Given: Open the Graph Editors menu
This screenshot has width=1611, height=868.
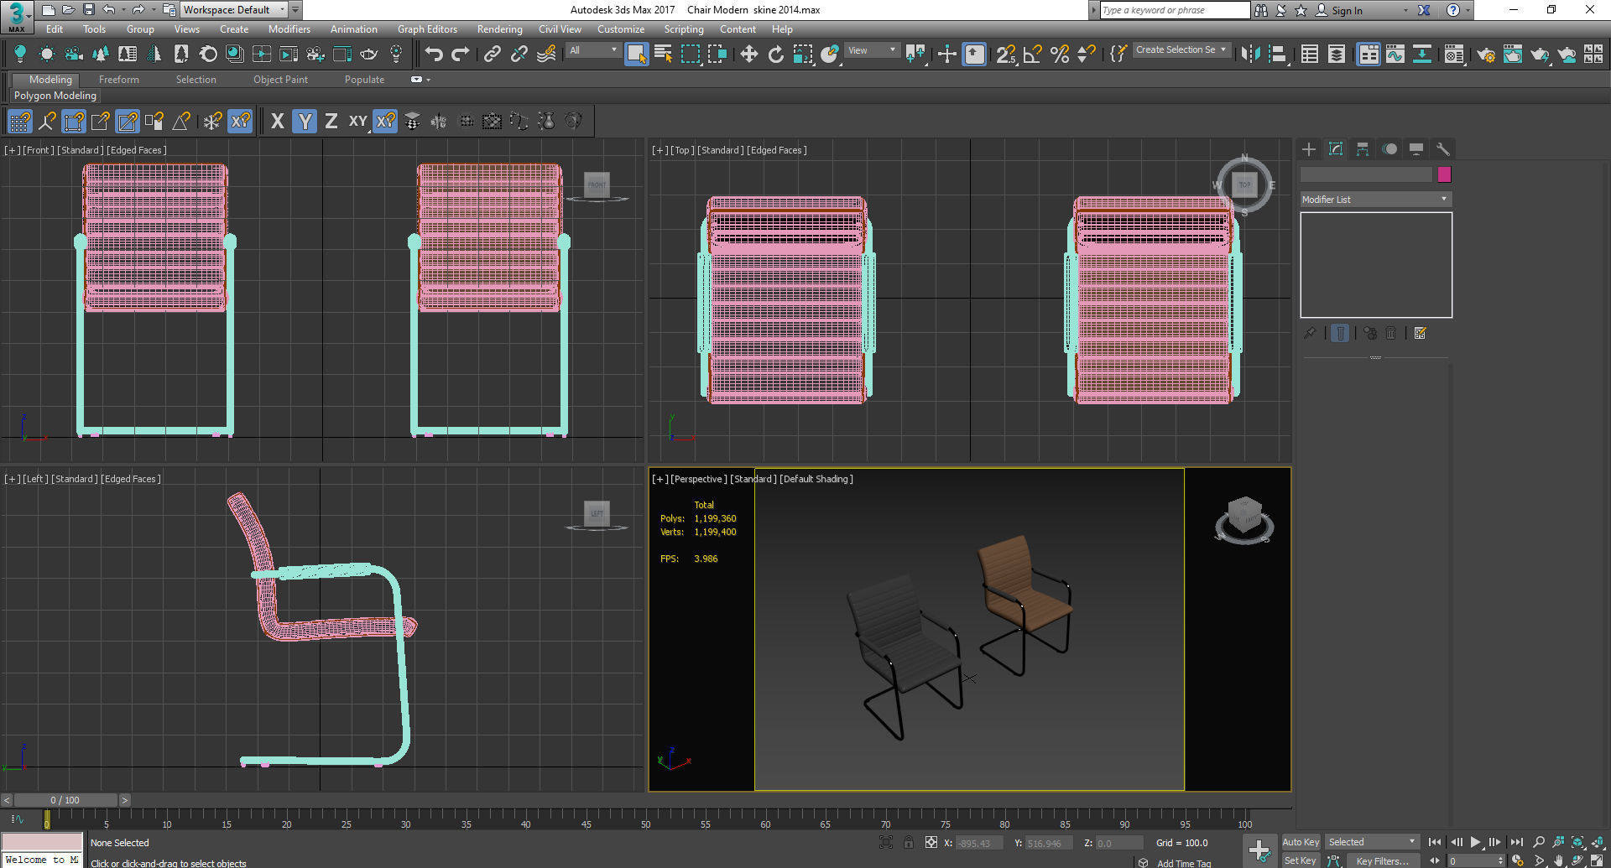Looking at the screenshot, I should [x=427, y=29].
